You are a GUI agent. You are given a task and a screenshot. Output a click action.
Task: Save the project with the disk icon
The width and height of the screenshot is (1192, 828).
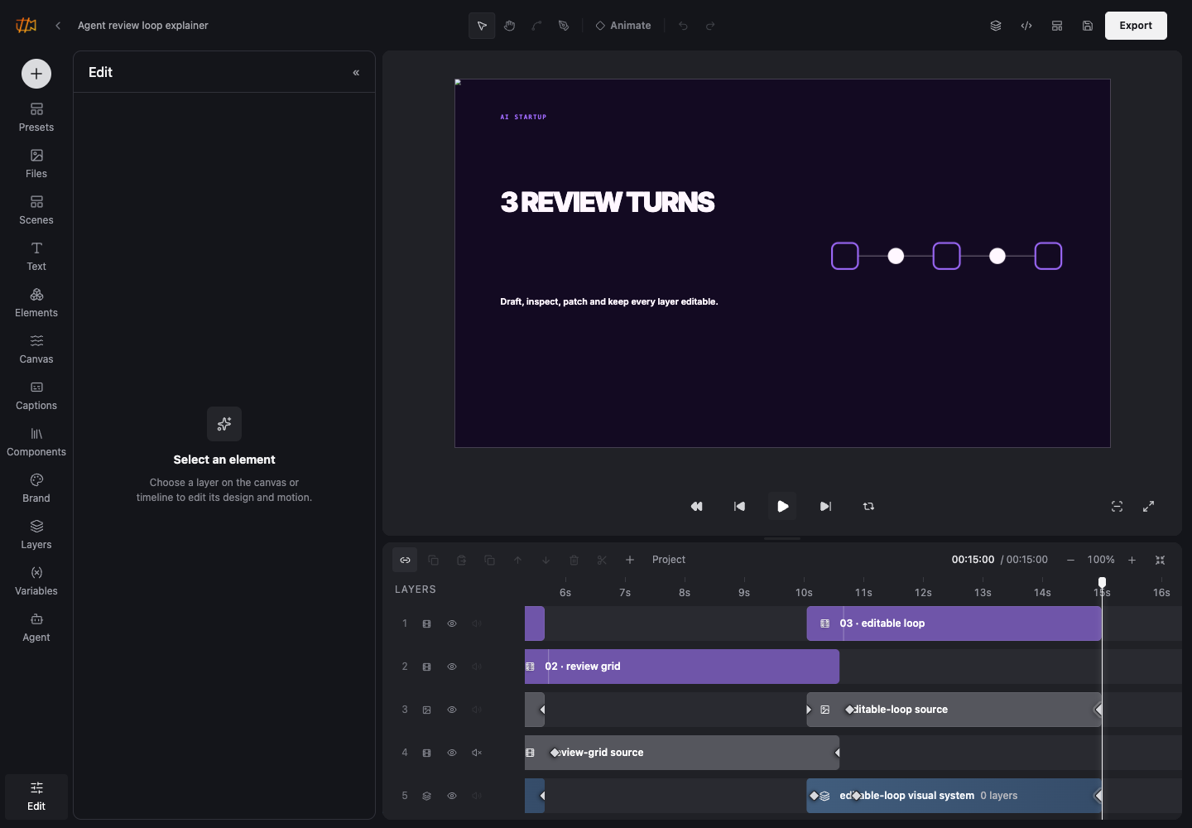tap(1088, 26)
